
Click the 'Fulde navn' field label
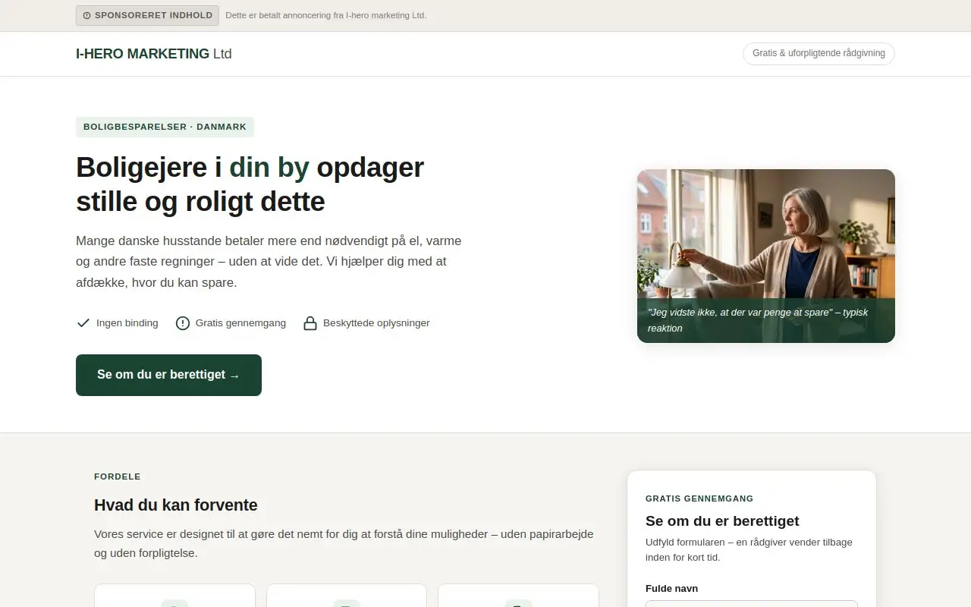[671, 589]
